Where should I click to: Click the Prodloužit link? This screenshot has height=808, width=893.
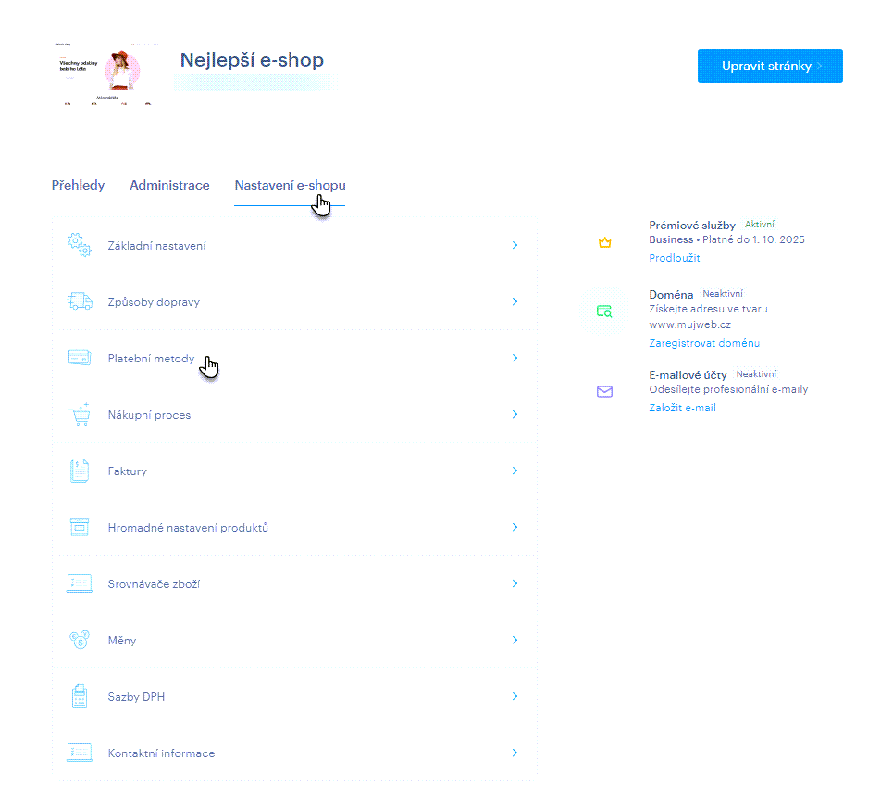pyautogui.click(x=674, y=258)
